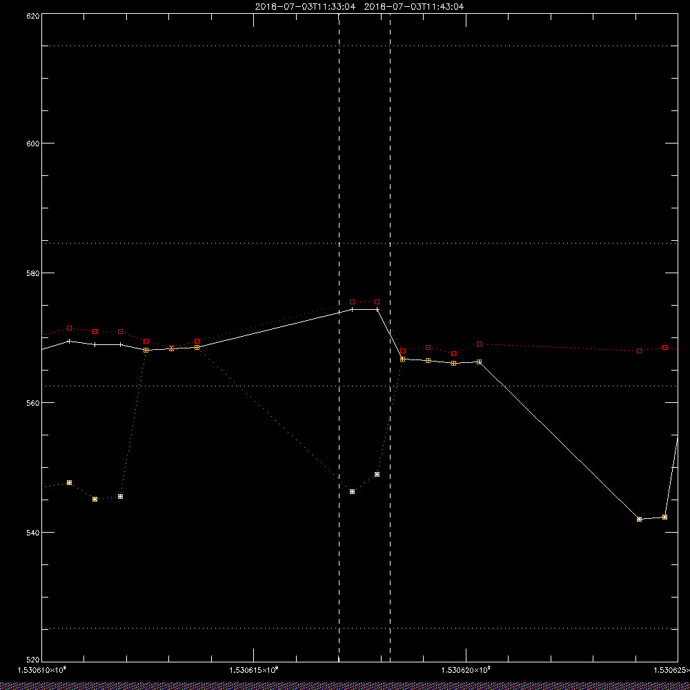Select the 580 y-axis label
The image size is (690, 690).
[x=33, y=273]
